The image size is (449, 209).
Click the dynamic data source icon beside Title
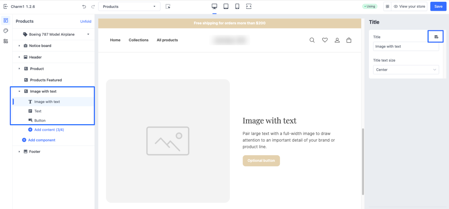[x=436, y=37]
